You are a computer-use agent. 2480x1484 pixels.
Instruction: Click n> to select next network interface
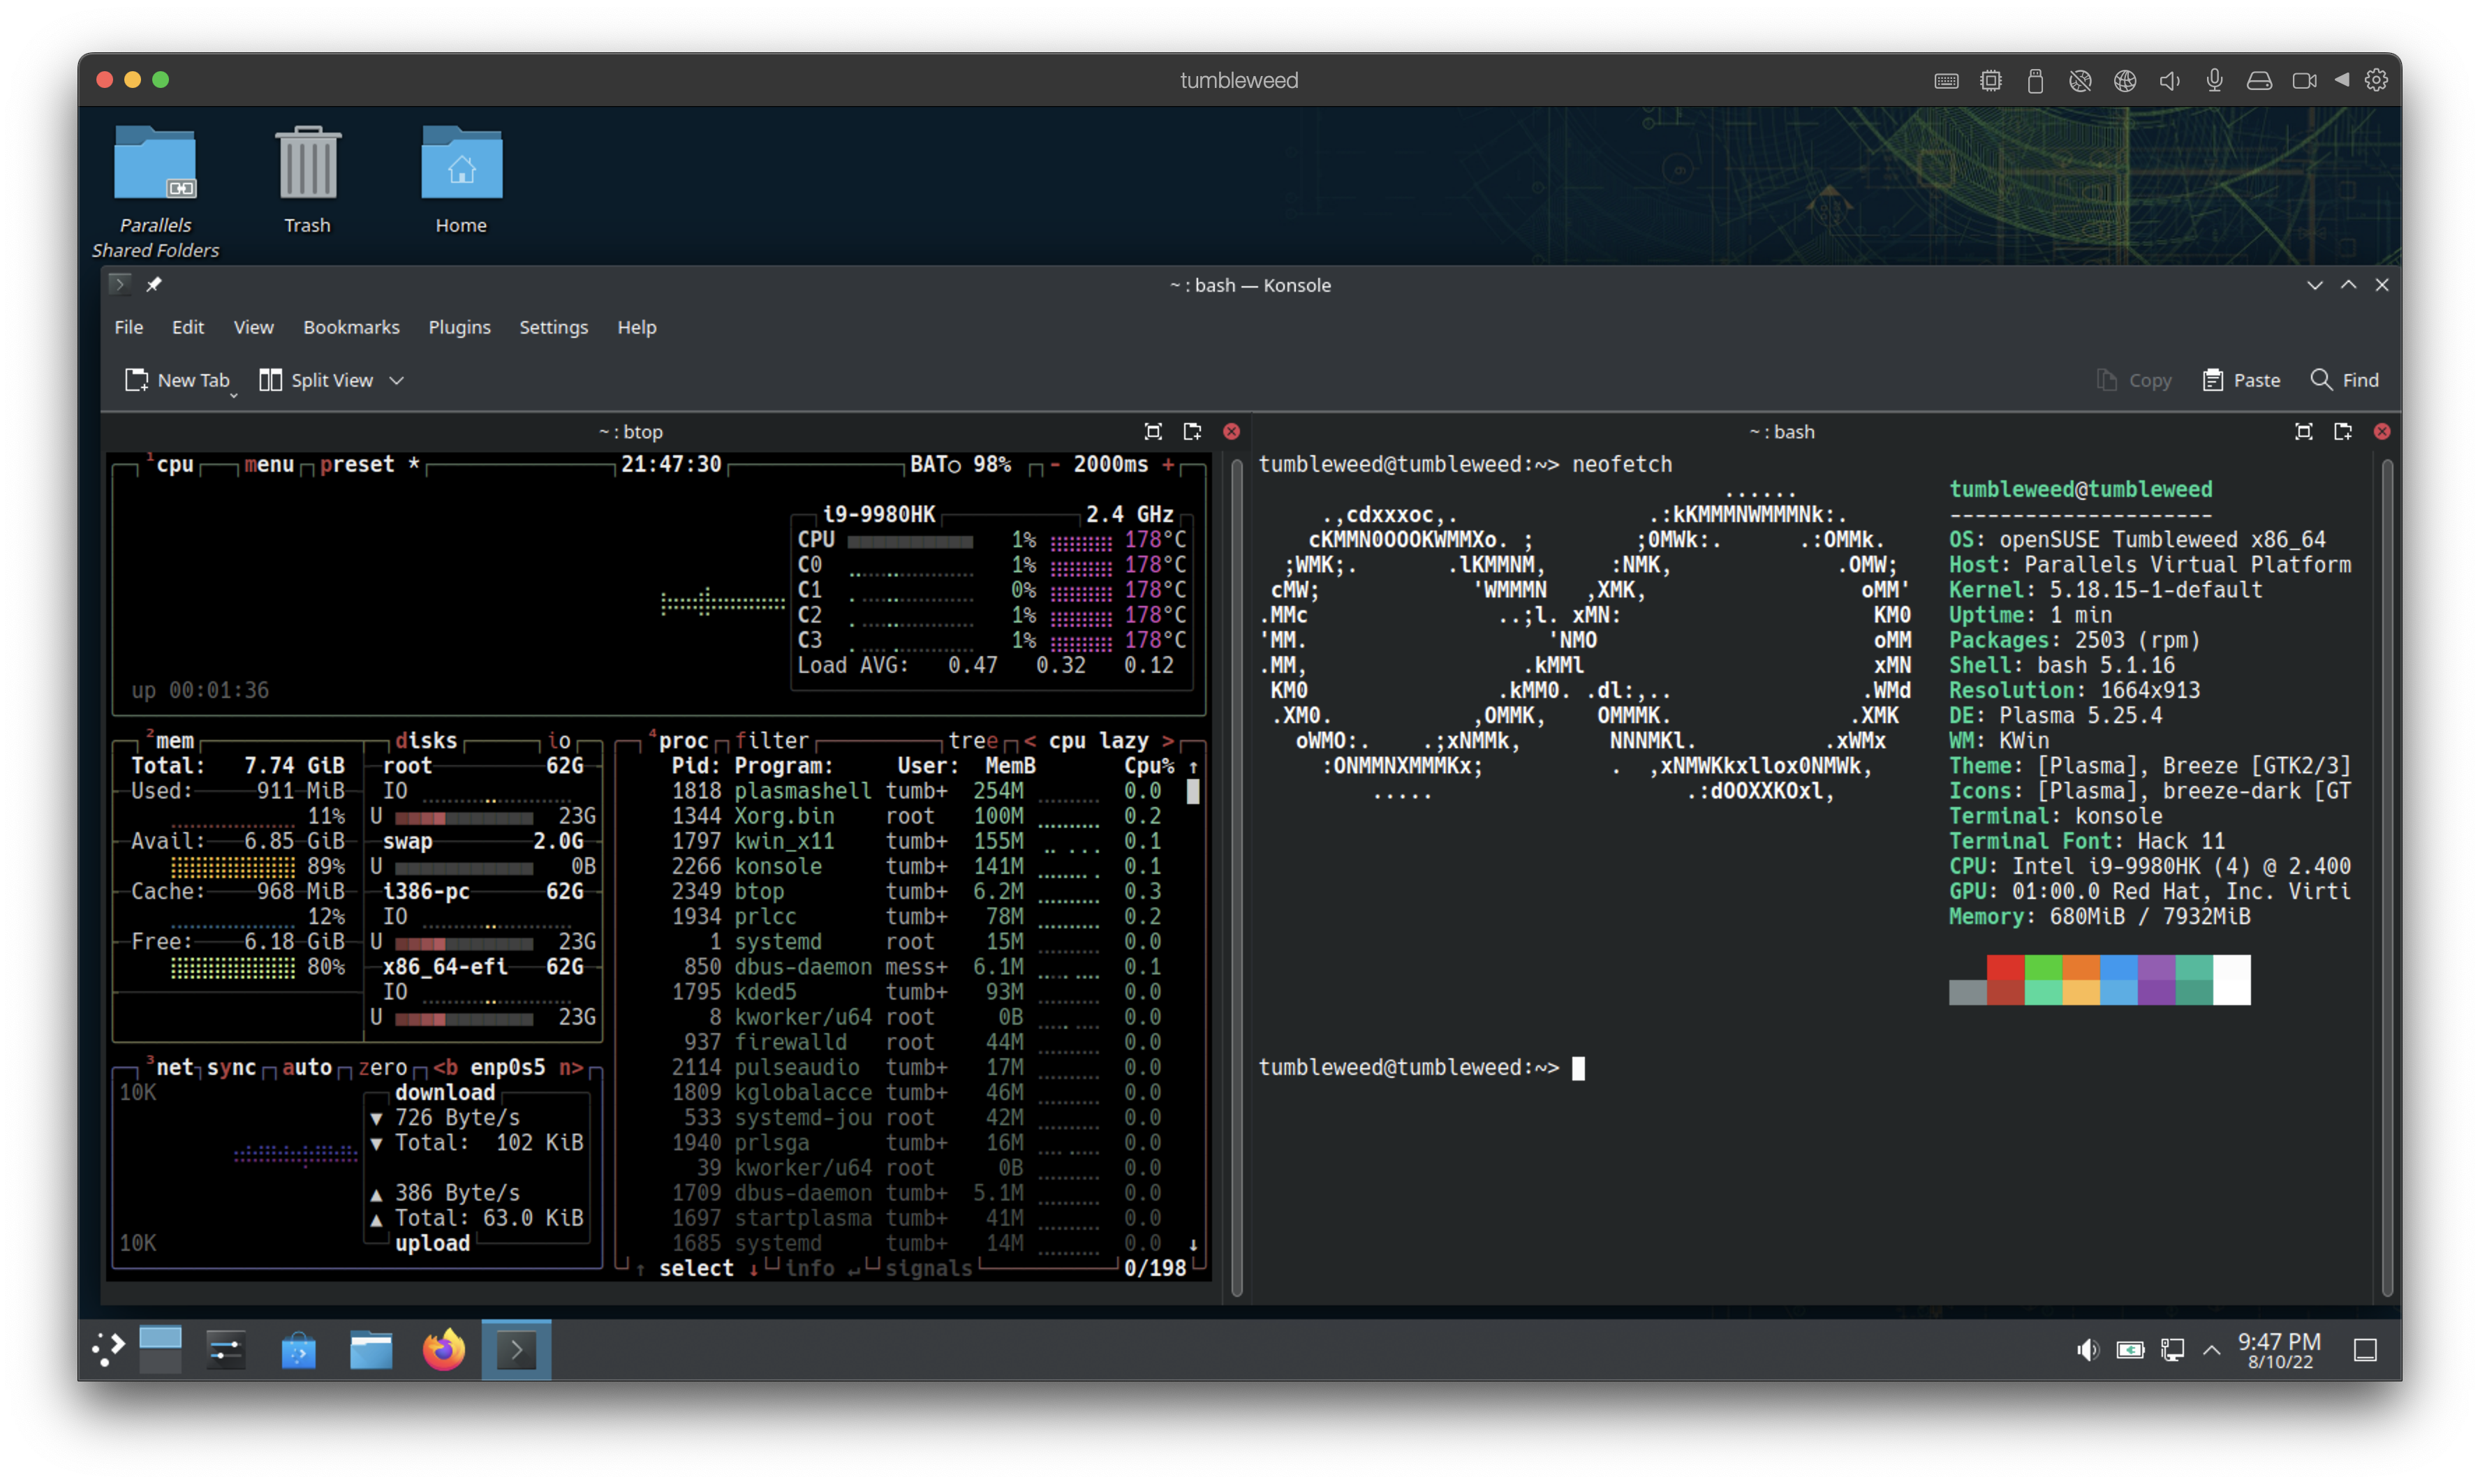point(570,1067)
